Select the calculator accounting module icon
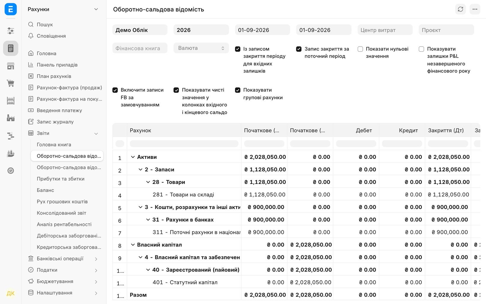Screen dimensions: 486x304 click(11, 48)
